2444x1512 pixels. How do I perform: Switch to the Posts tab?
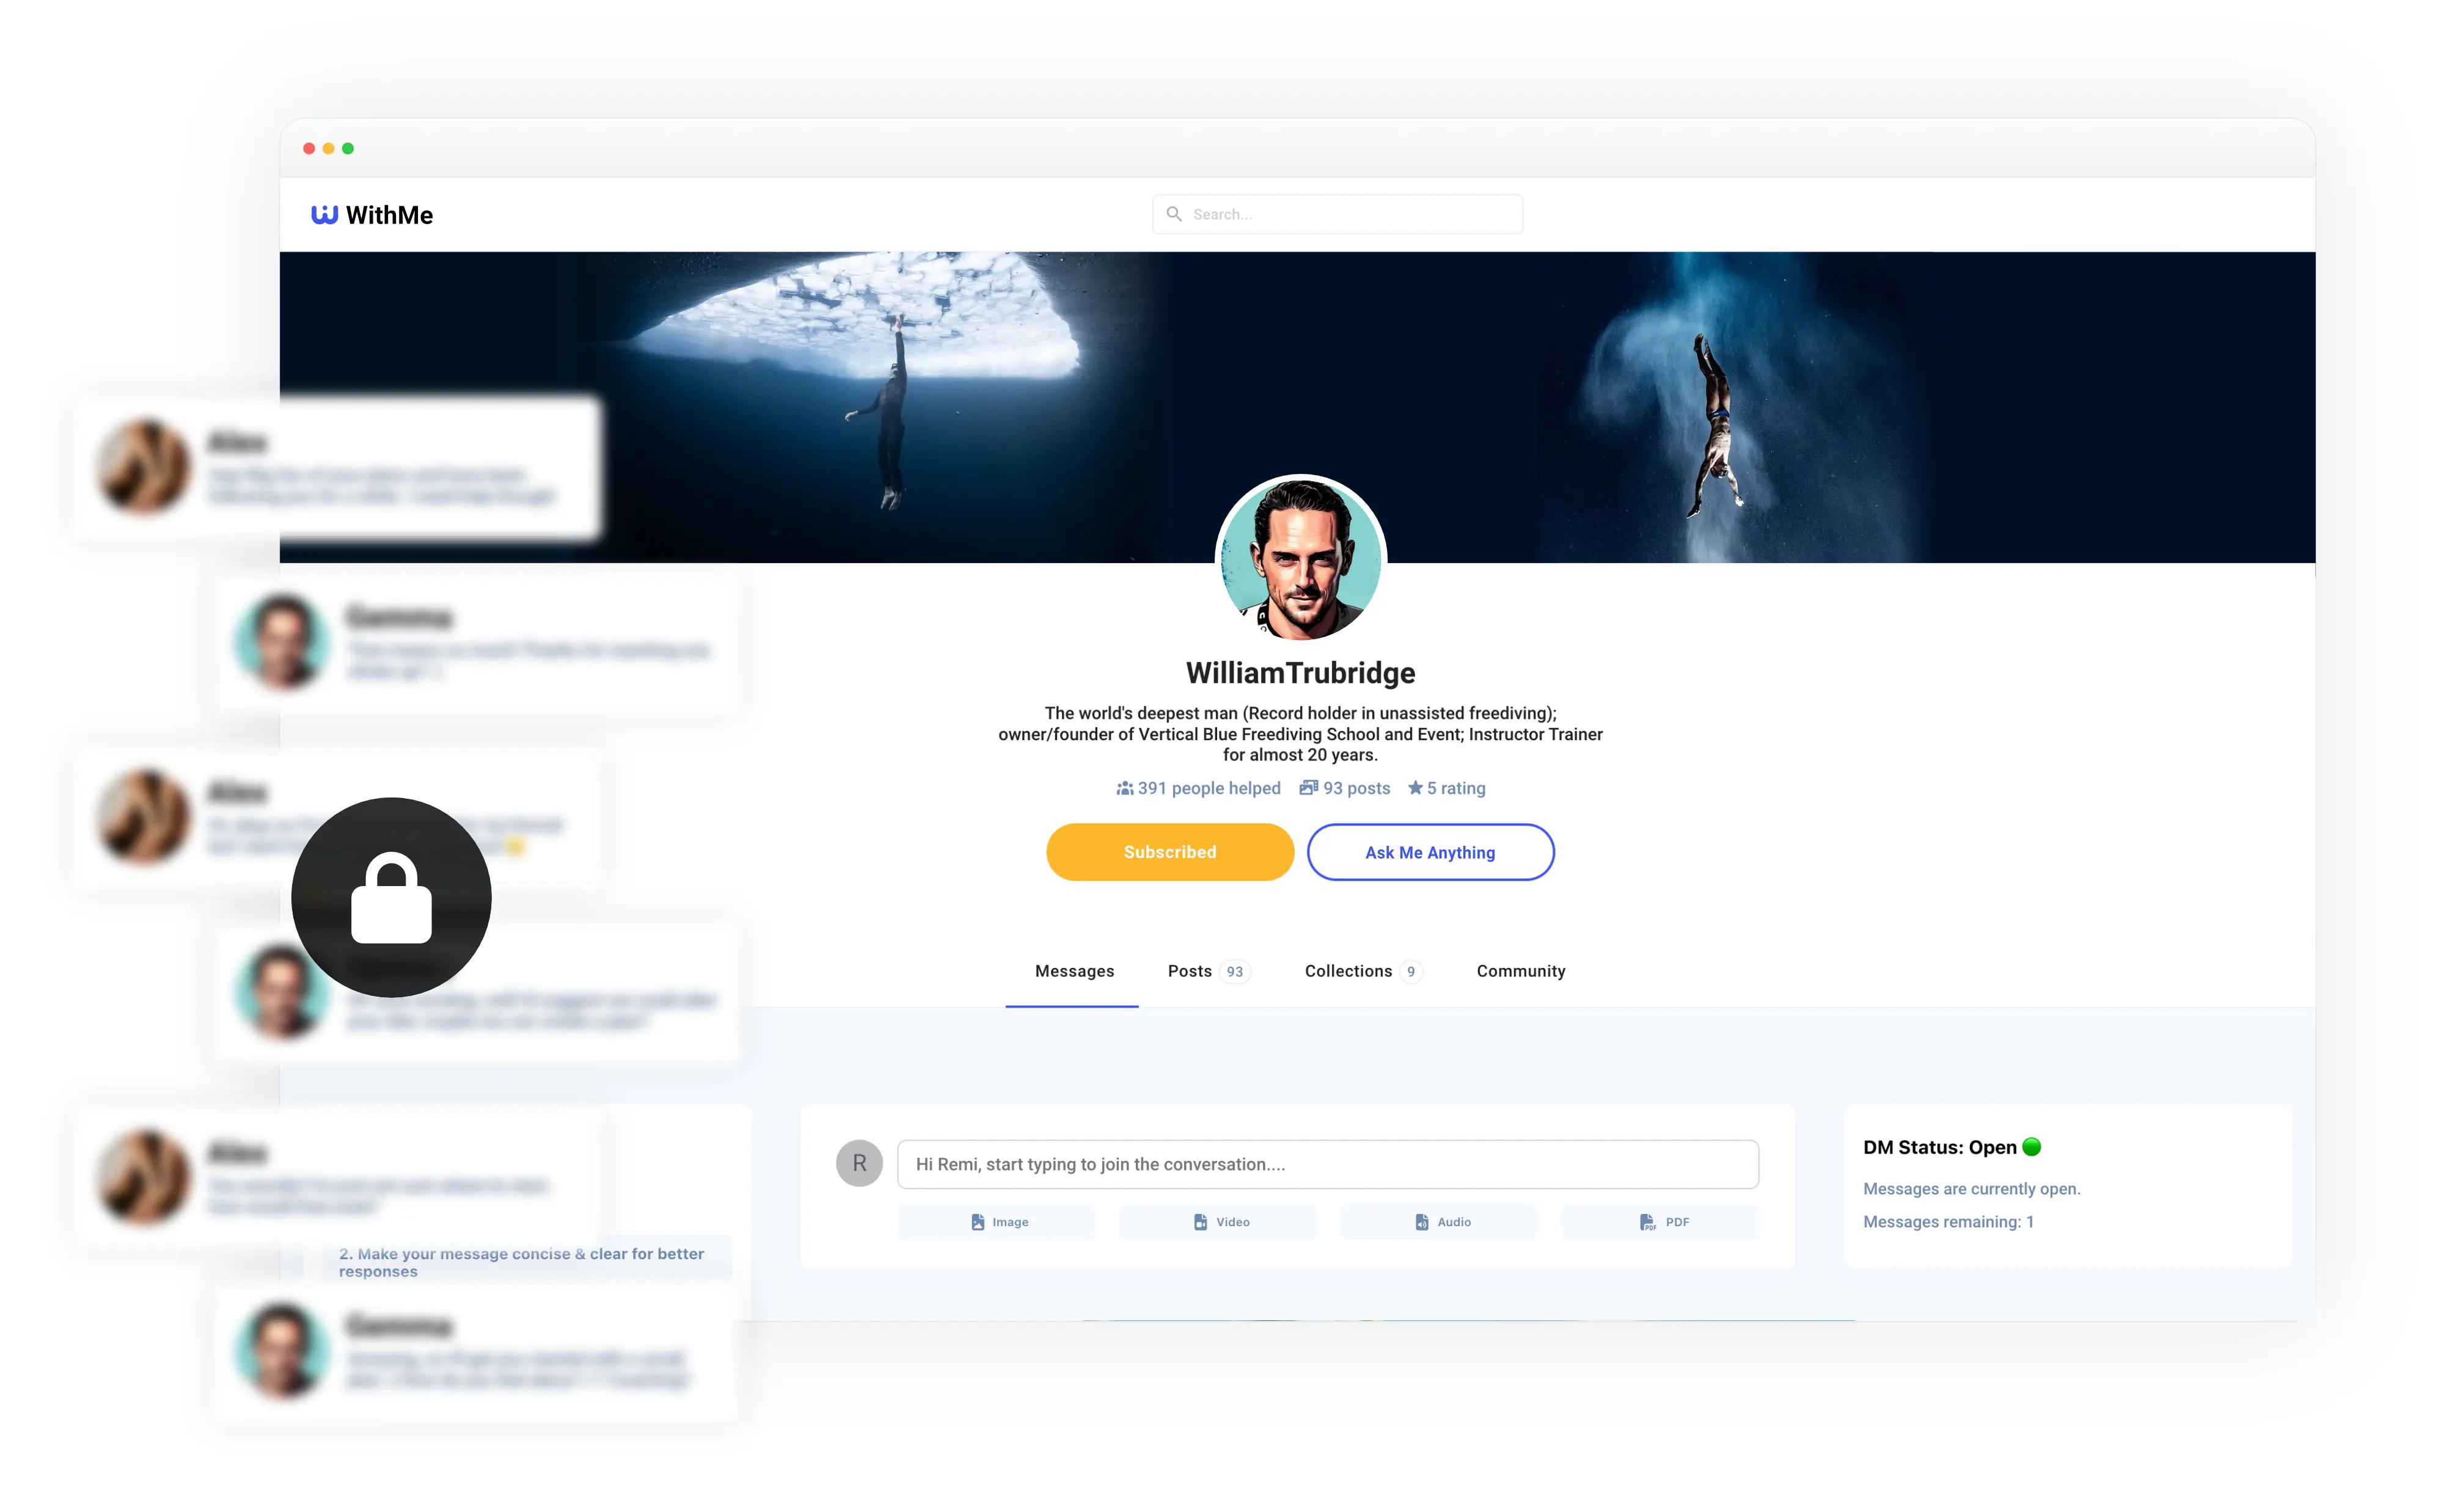coord(1209,971)
